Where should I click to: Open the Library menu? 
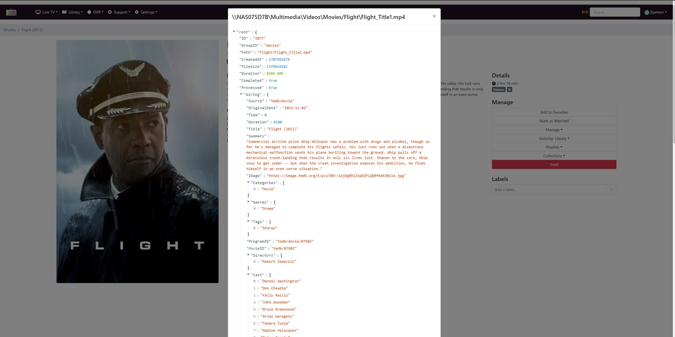coord(72,12)
